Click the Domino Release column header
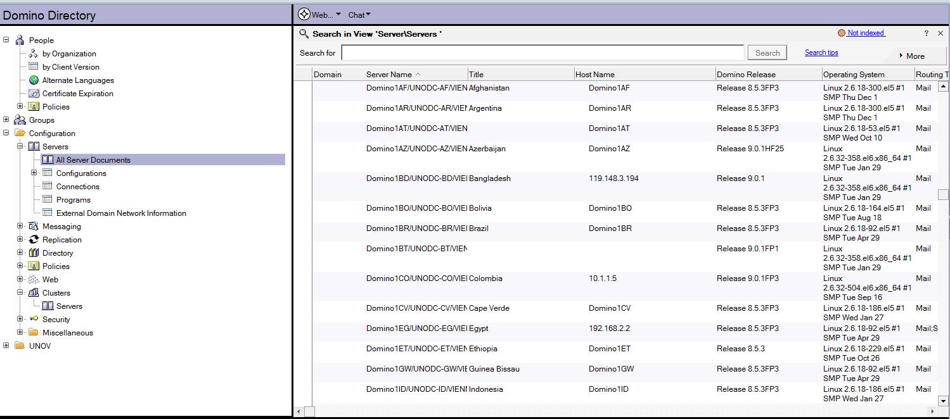Screen dimensions: 950x419 (x=769, y=75)
